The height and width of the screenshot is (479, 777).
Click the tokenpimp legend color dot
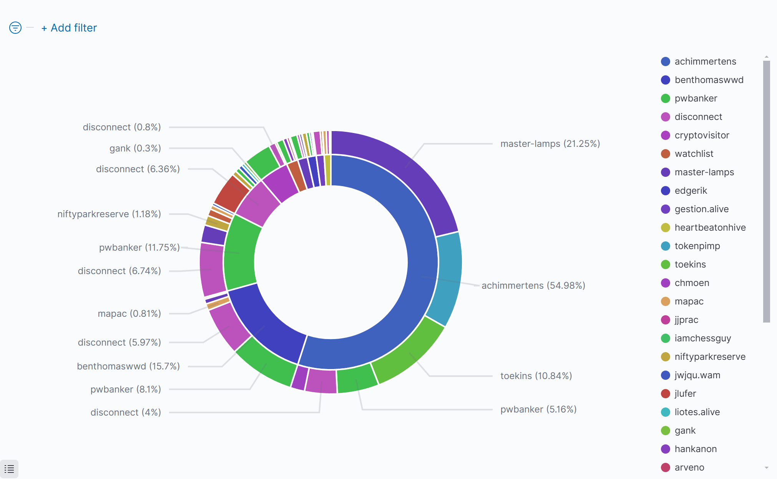(x=666, y=246)
